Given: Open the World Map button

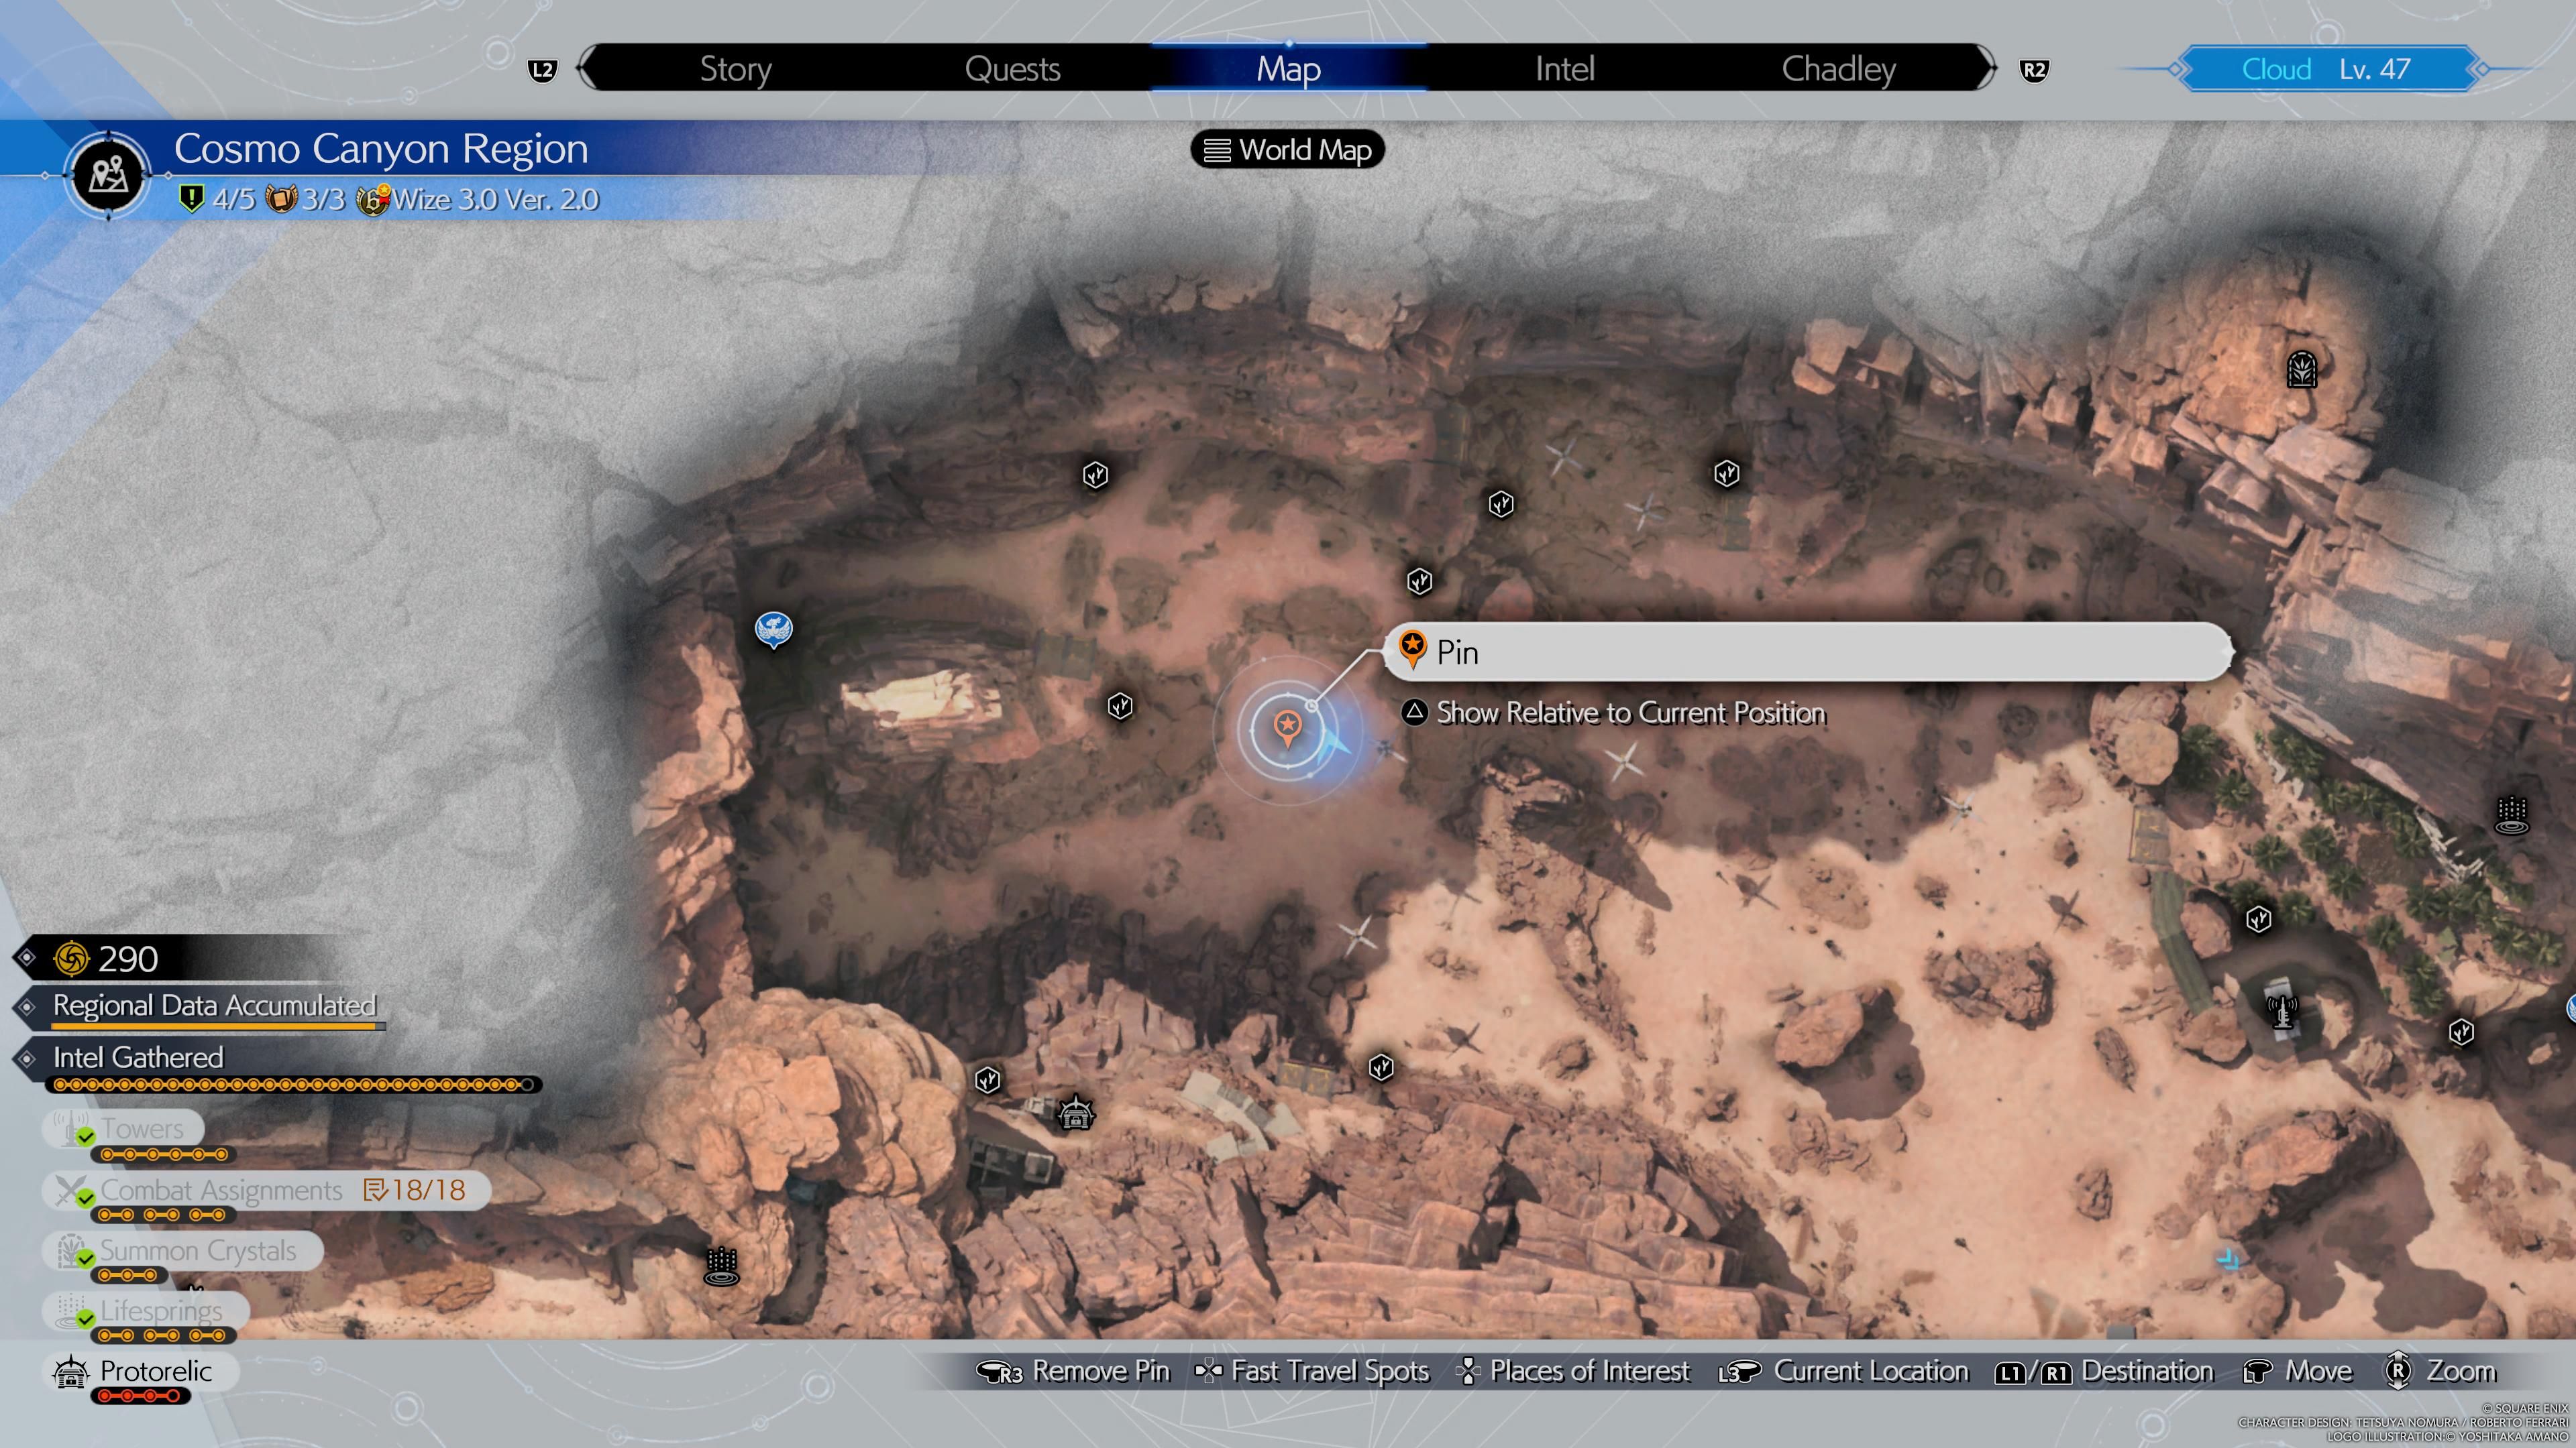Looking at the screenshot, I should pyautogui.click(x=1287, y=150).
